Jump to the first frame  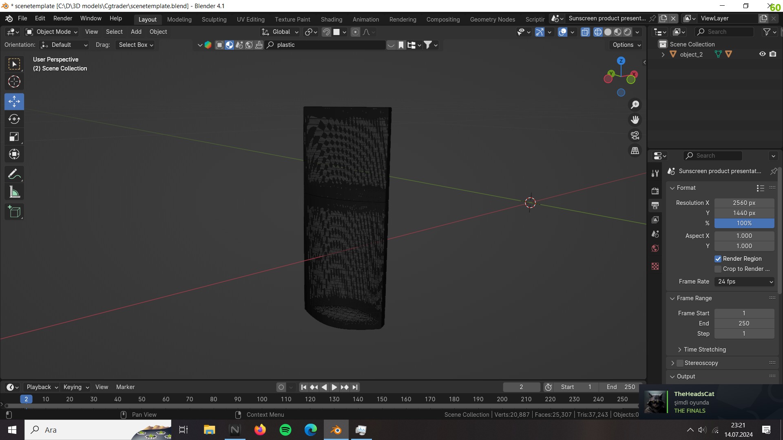303,387
